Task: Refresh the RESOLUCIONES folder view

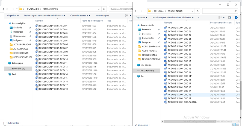Action: pos(104,9)
